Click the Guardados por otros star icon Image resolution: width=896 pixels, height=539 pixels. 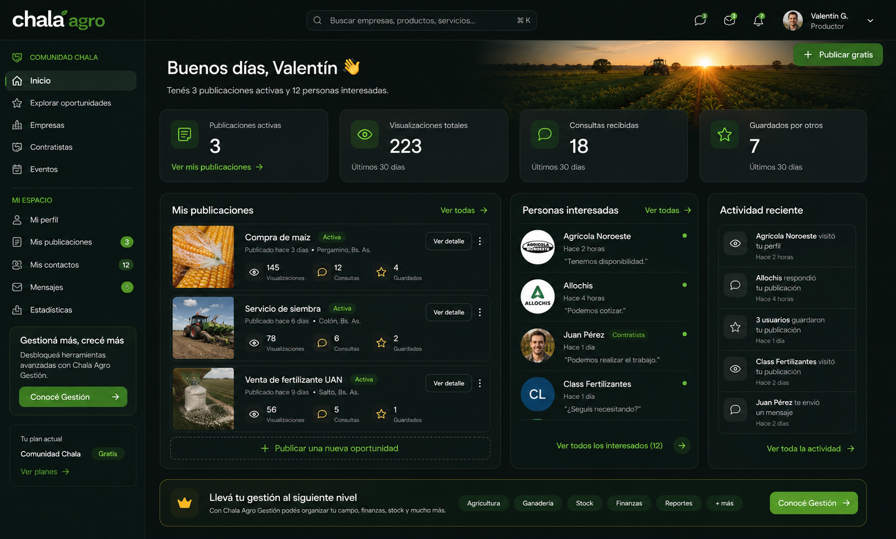tap(725, 134)
